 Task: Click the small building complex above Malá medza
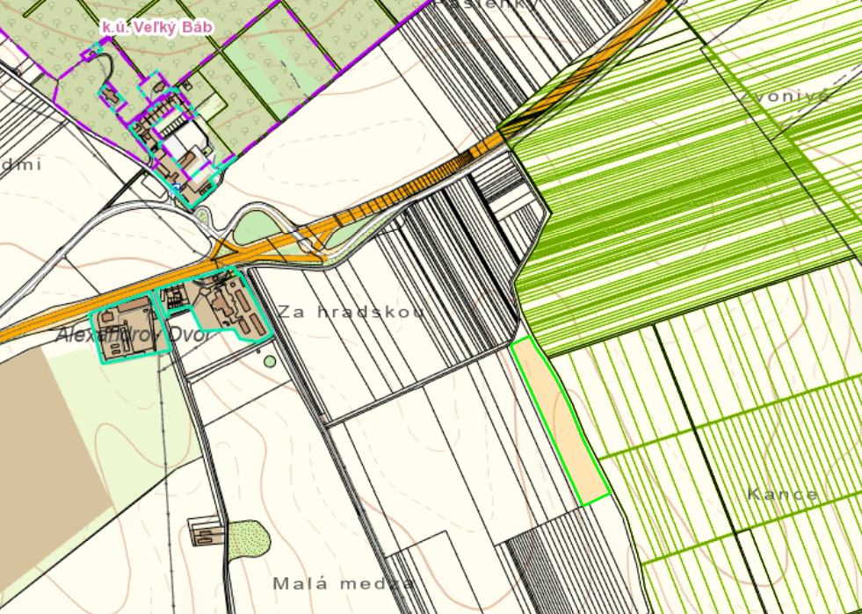204,531
